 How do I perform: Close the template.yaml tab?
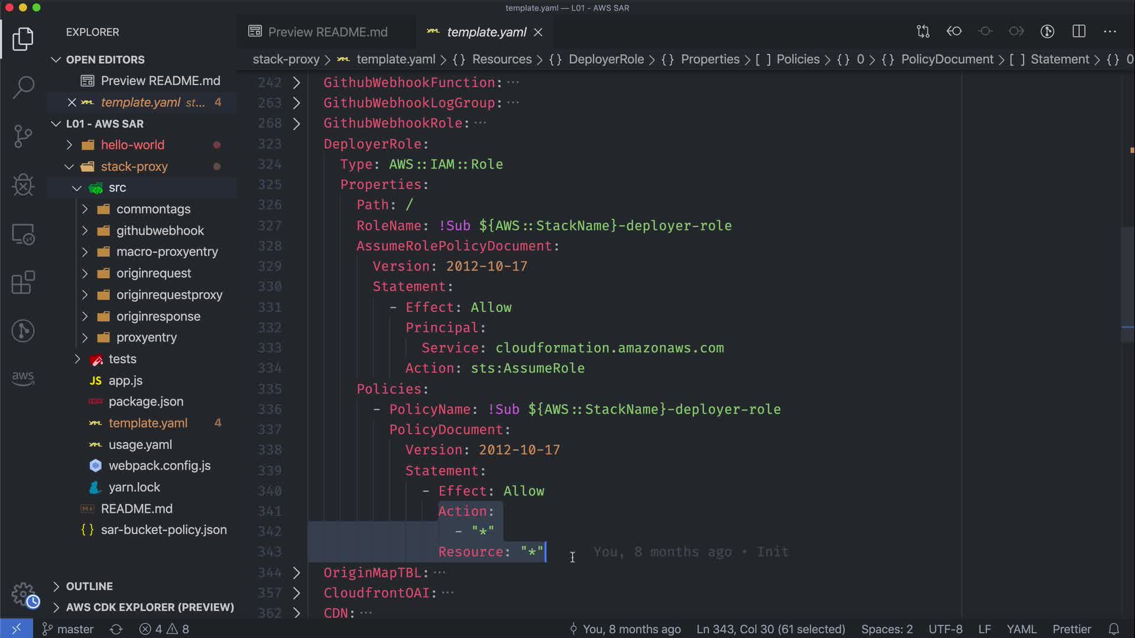[538, 32]
